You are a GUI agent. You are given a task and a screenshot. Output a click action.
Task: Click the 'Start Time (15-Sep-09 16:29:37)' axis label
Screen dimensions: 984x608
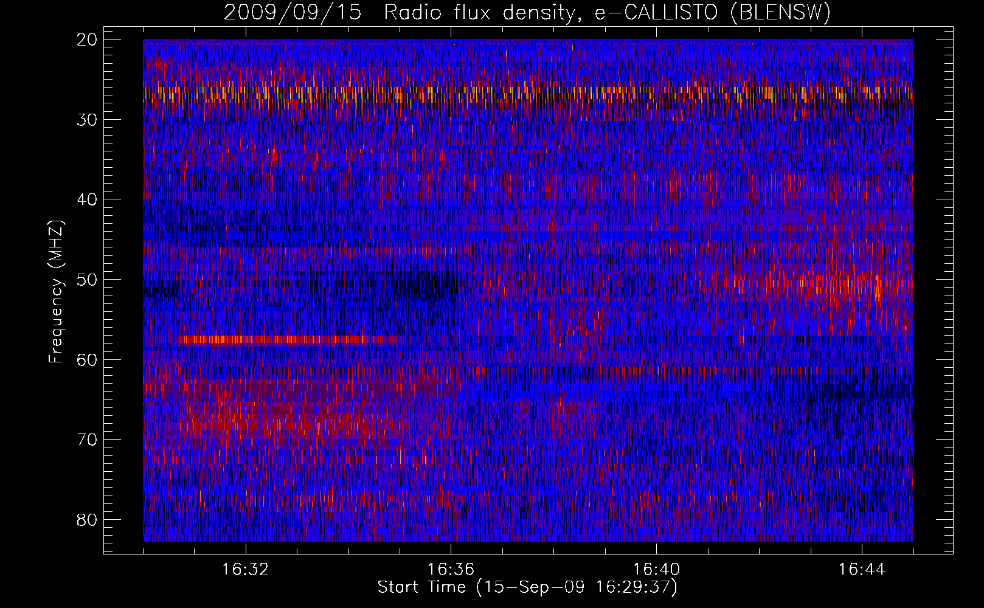tap(527, 587)
